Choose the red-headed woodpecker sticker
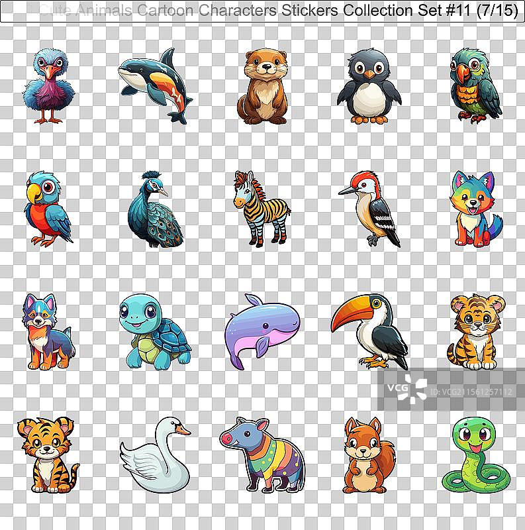Screen dimensions: 525x530 pos(371,208)
